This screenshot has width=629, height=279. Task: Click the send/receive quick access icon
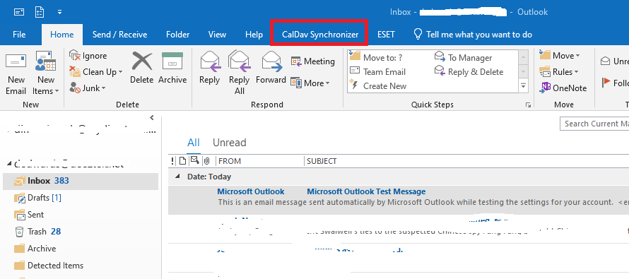pyautogui.click(x=19, y=11)
